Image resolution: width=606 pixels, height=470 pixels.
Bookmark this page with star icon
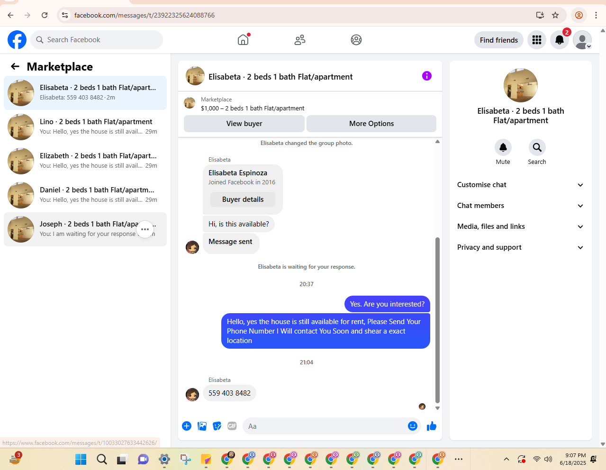pos(555,15)
